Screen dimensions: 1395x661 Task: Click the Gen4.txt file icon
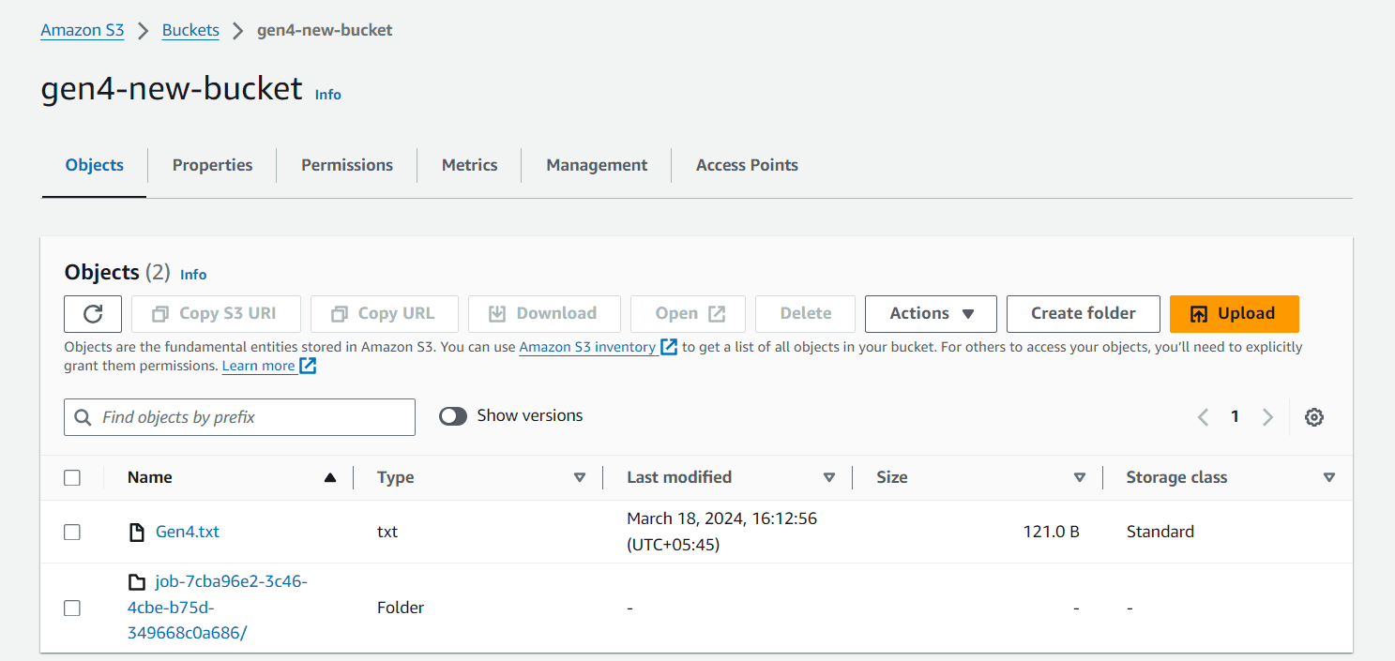pyautogui.click(x=137, y=532)
